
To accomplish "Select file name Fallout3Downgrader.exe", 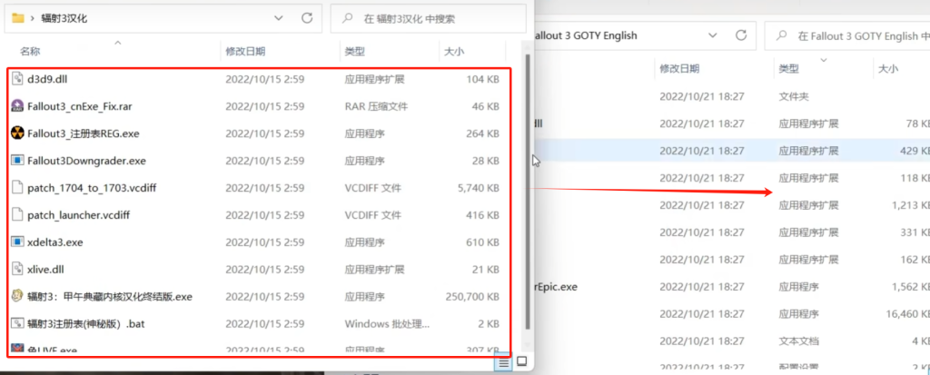I will [x=86, y=161].
